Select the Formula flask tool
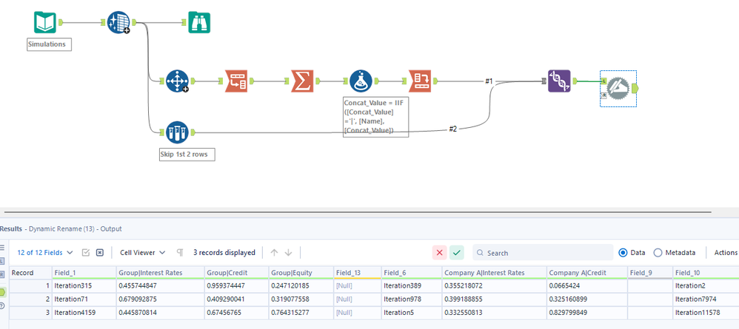This screenshot has width=739, height=329. (361, 81)
